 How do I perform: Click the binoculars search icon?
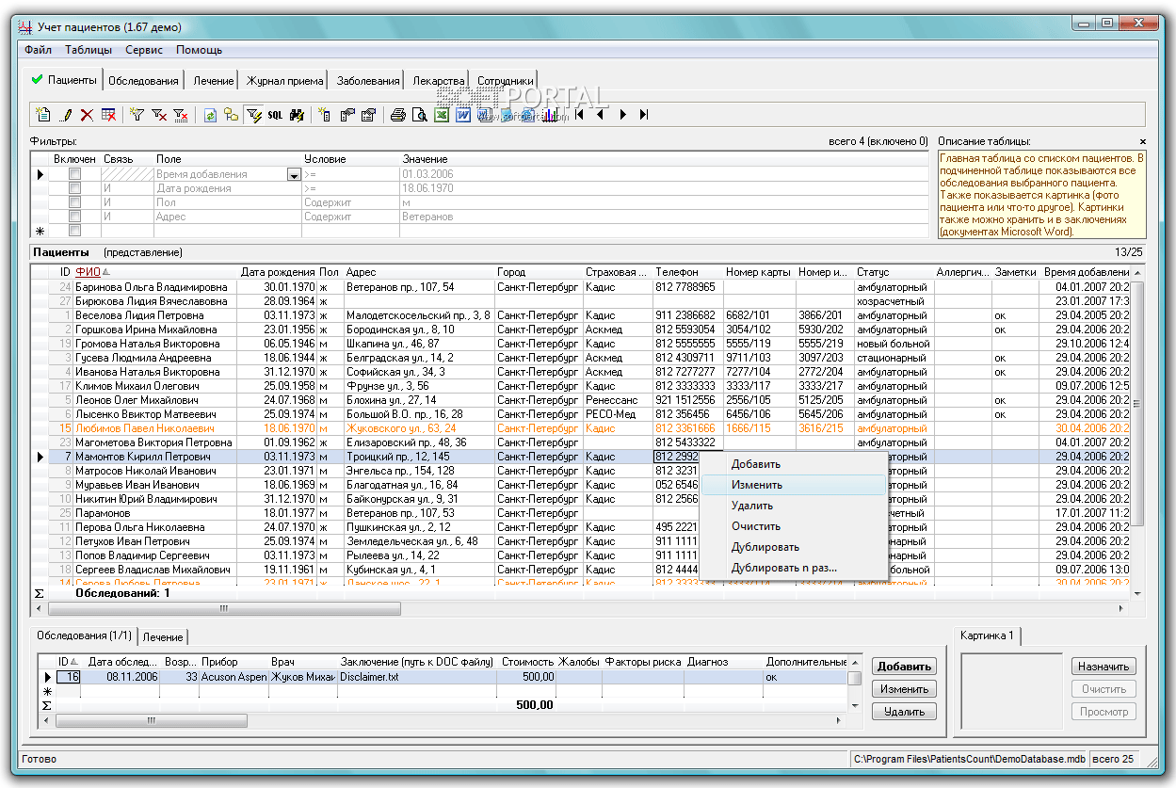click(297, 115)
